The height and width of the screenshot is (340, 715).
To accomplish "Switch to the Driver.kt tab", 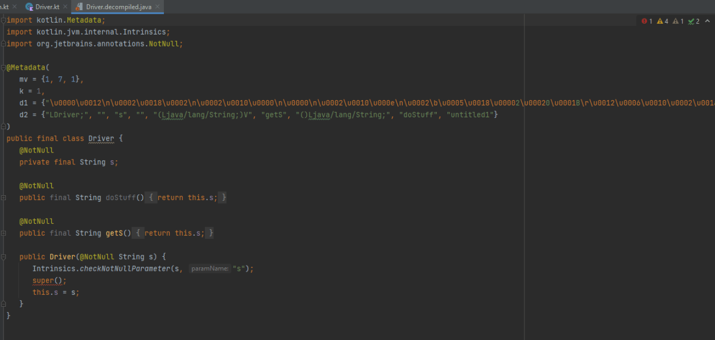I will coord(46,7).
